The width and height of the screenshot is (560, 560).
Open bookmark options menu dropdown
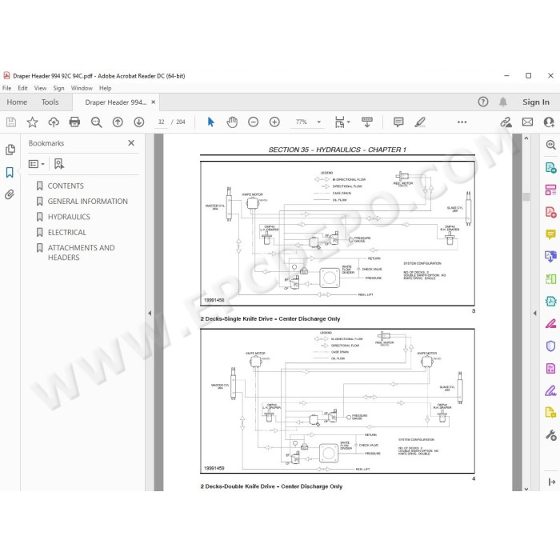tap(37, 164)
